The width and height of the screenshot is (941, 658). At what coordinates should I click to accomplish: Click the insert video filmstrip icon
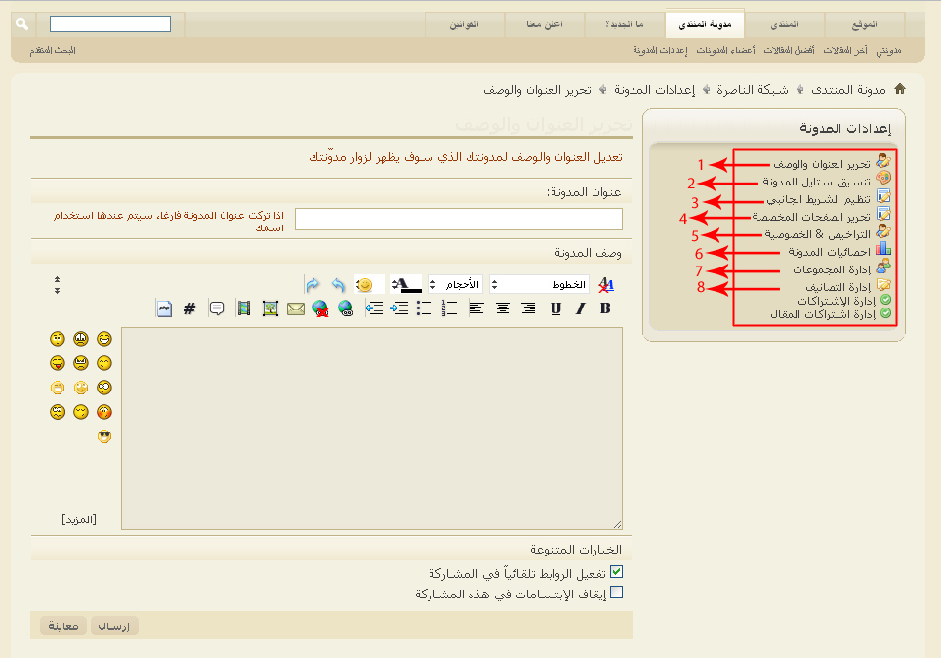(244, 308)
